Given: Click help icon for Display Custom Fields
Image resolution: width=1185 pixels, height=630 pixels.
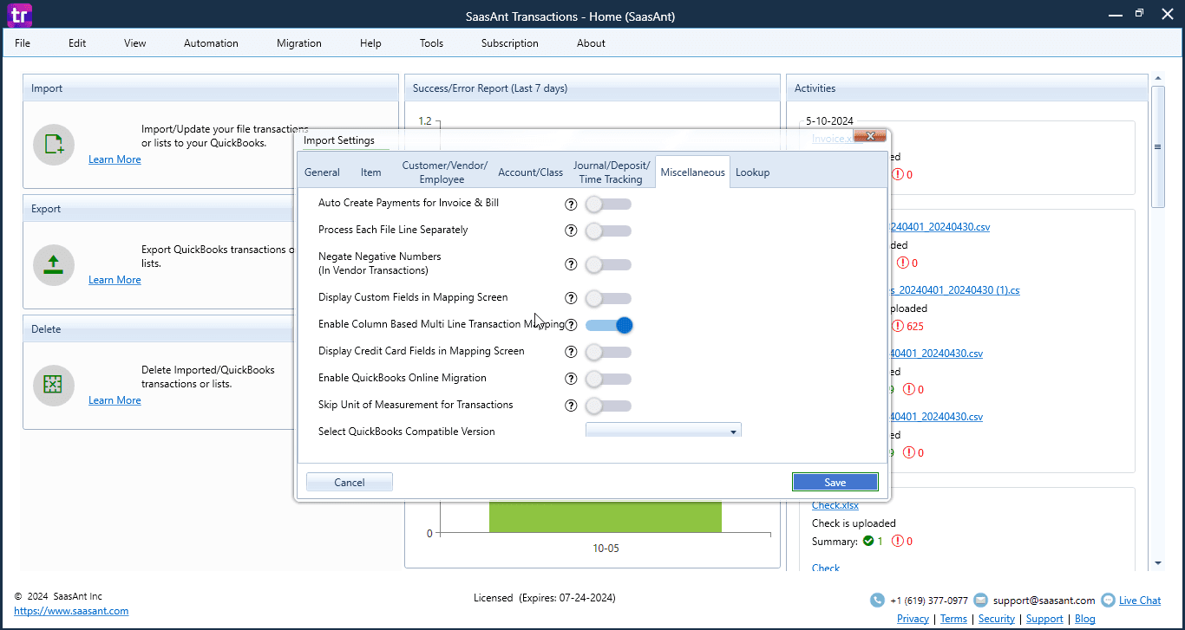Looking at the screenshot, I should [571, 298].
